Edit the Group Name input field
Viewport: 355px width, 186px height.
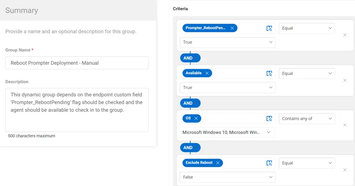(x=77, y=63)
